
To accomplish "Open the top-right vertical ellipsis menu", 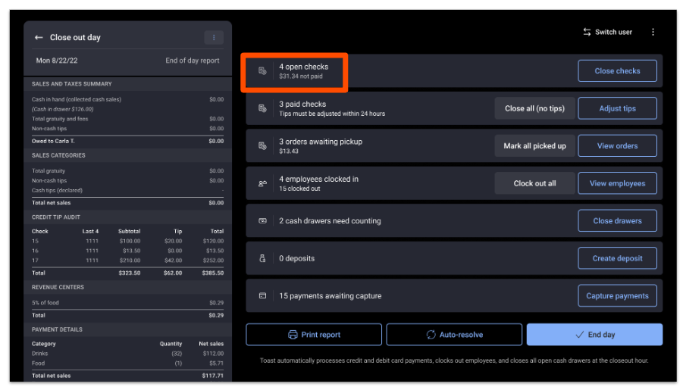I will [x=653, y=33].
